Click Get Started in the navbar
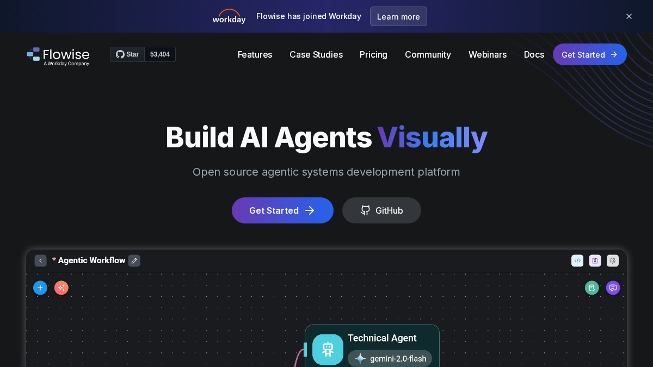This screenshot has height=367, width=653. tap(590, 54)
